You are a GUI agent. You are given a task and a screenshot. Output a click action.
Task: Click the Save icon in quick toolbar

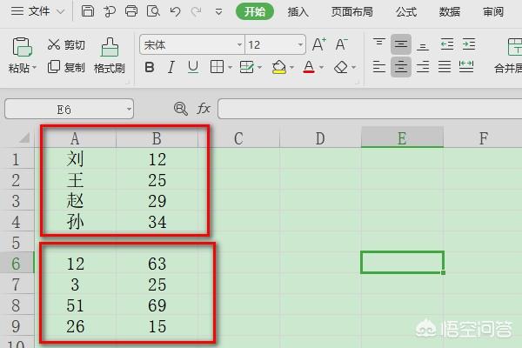pos(88,11)
